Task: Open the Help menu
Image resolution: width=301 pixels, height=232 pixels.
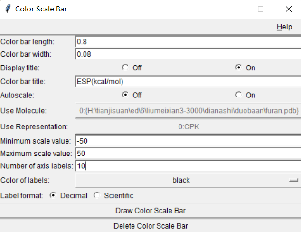Action: [284, 27]
